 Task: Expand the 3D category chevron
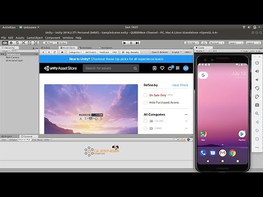point(186,121)
